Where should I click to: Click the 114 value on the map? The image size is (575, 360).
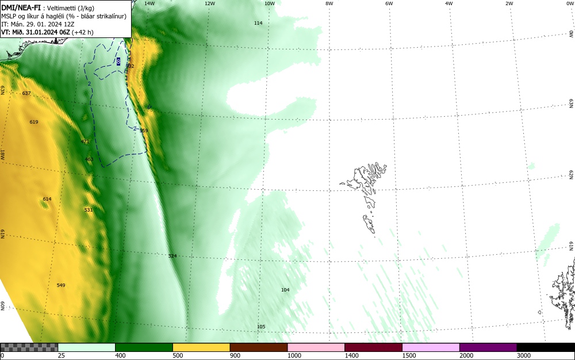[x=258, y=23]
